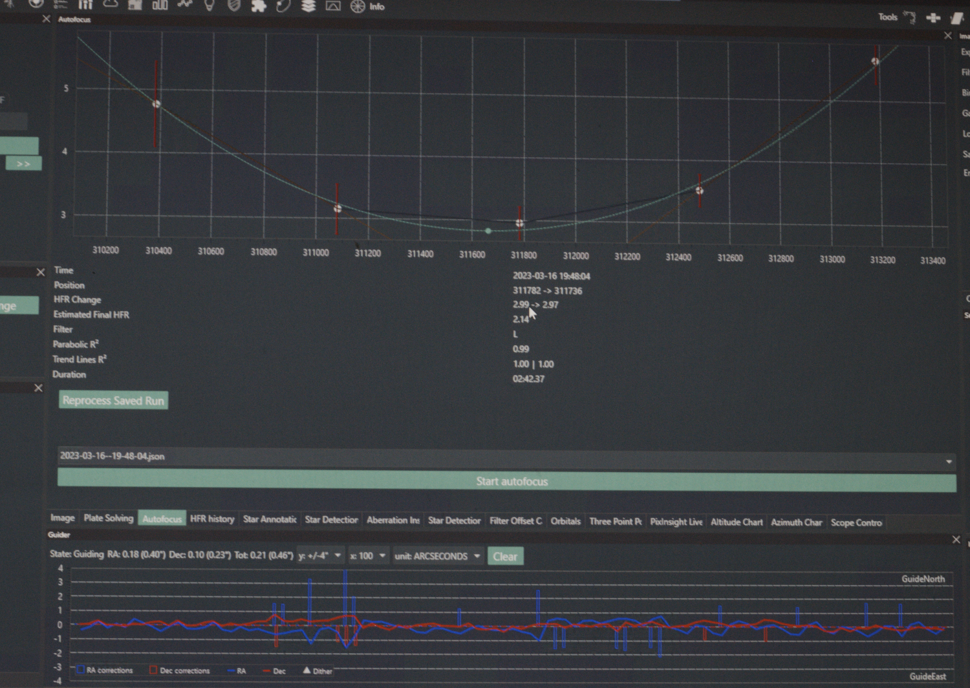Open the HFR history tab
The width and height of the screenshot is (970, 688).
click(x=212, y=519)
